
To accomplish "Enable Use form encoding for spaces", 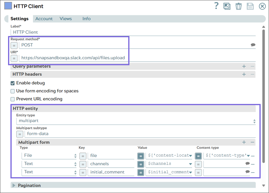I will coord(13,91).
